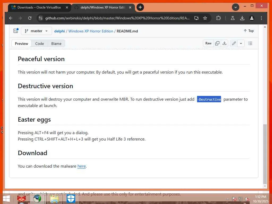Open the red cube taskbar app icon
The width and height of the screenshot is (272, 204).
[22, 199]
